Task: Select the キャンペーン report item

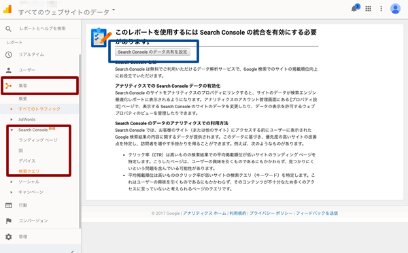Action: coord(31,192)
